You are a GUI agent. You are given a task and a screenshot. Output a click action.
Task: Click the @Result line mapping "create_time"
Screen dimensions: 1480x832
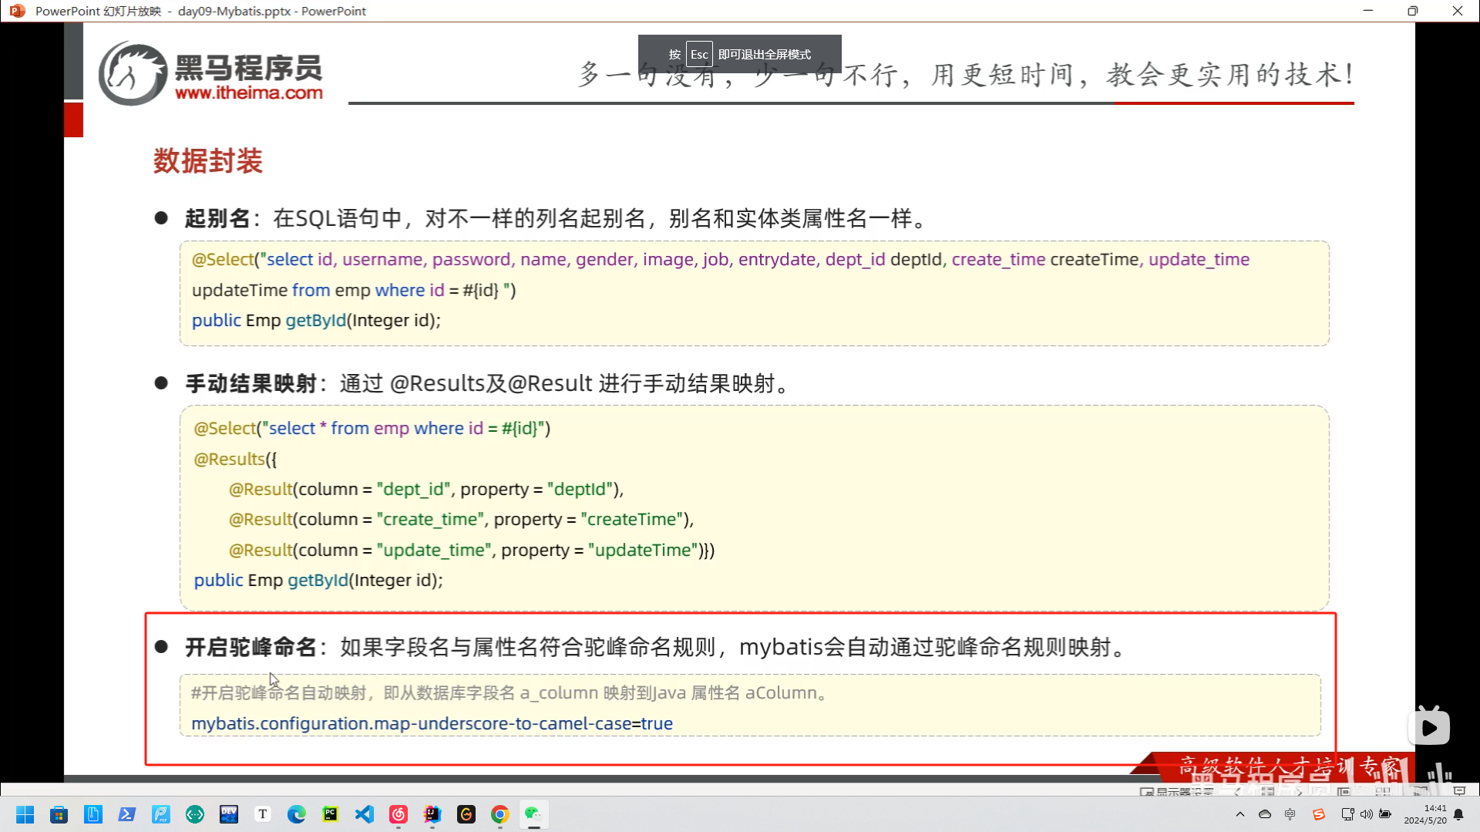click(461, 519)
